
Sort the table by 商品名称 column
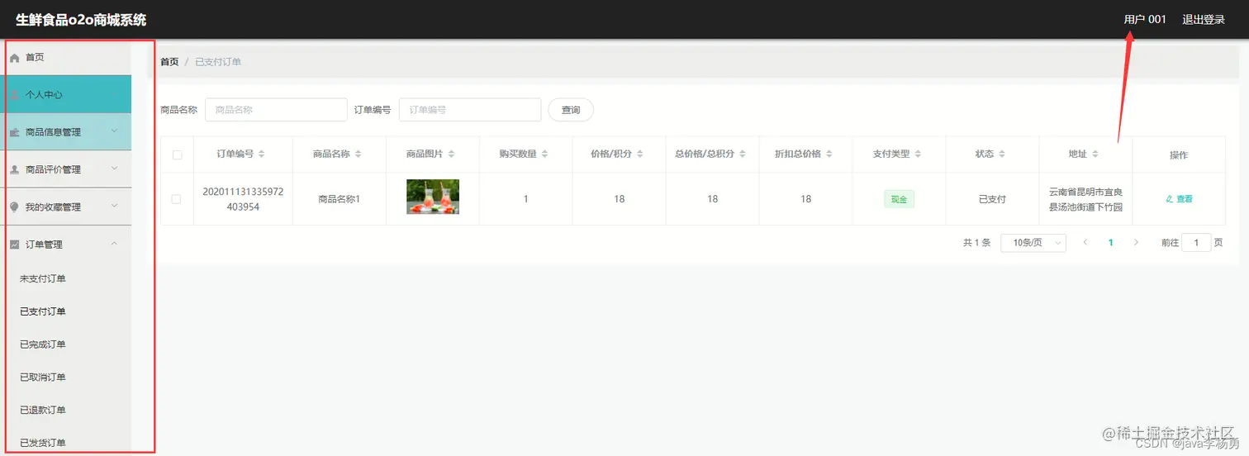pos(358,154)
